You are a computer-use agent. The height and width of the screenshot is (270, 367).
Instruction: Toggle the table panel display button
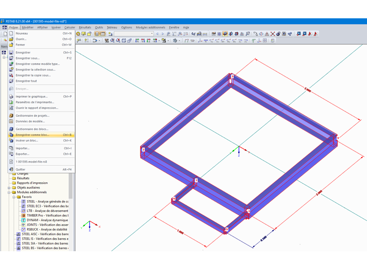pyautogui.click(x=102, y=34)
